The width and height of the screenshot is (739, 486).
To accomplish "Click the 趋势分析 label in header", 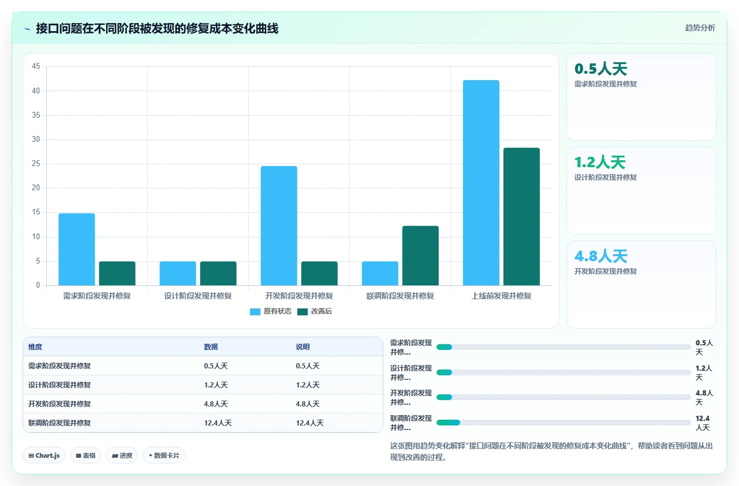I will (x=700, y=28).
